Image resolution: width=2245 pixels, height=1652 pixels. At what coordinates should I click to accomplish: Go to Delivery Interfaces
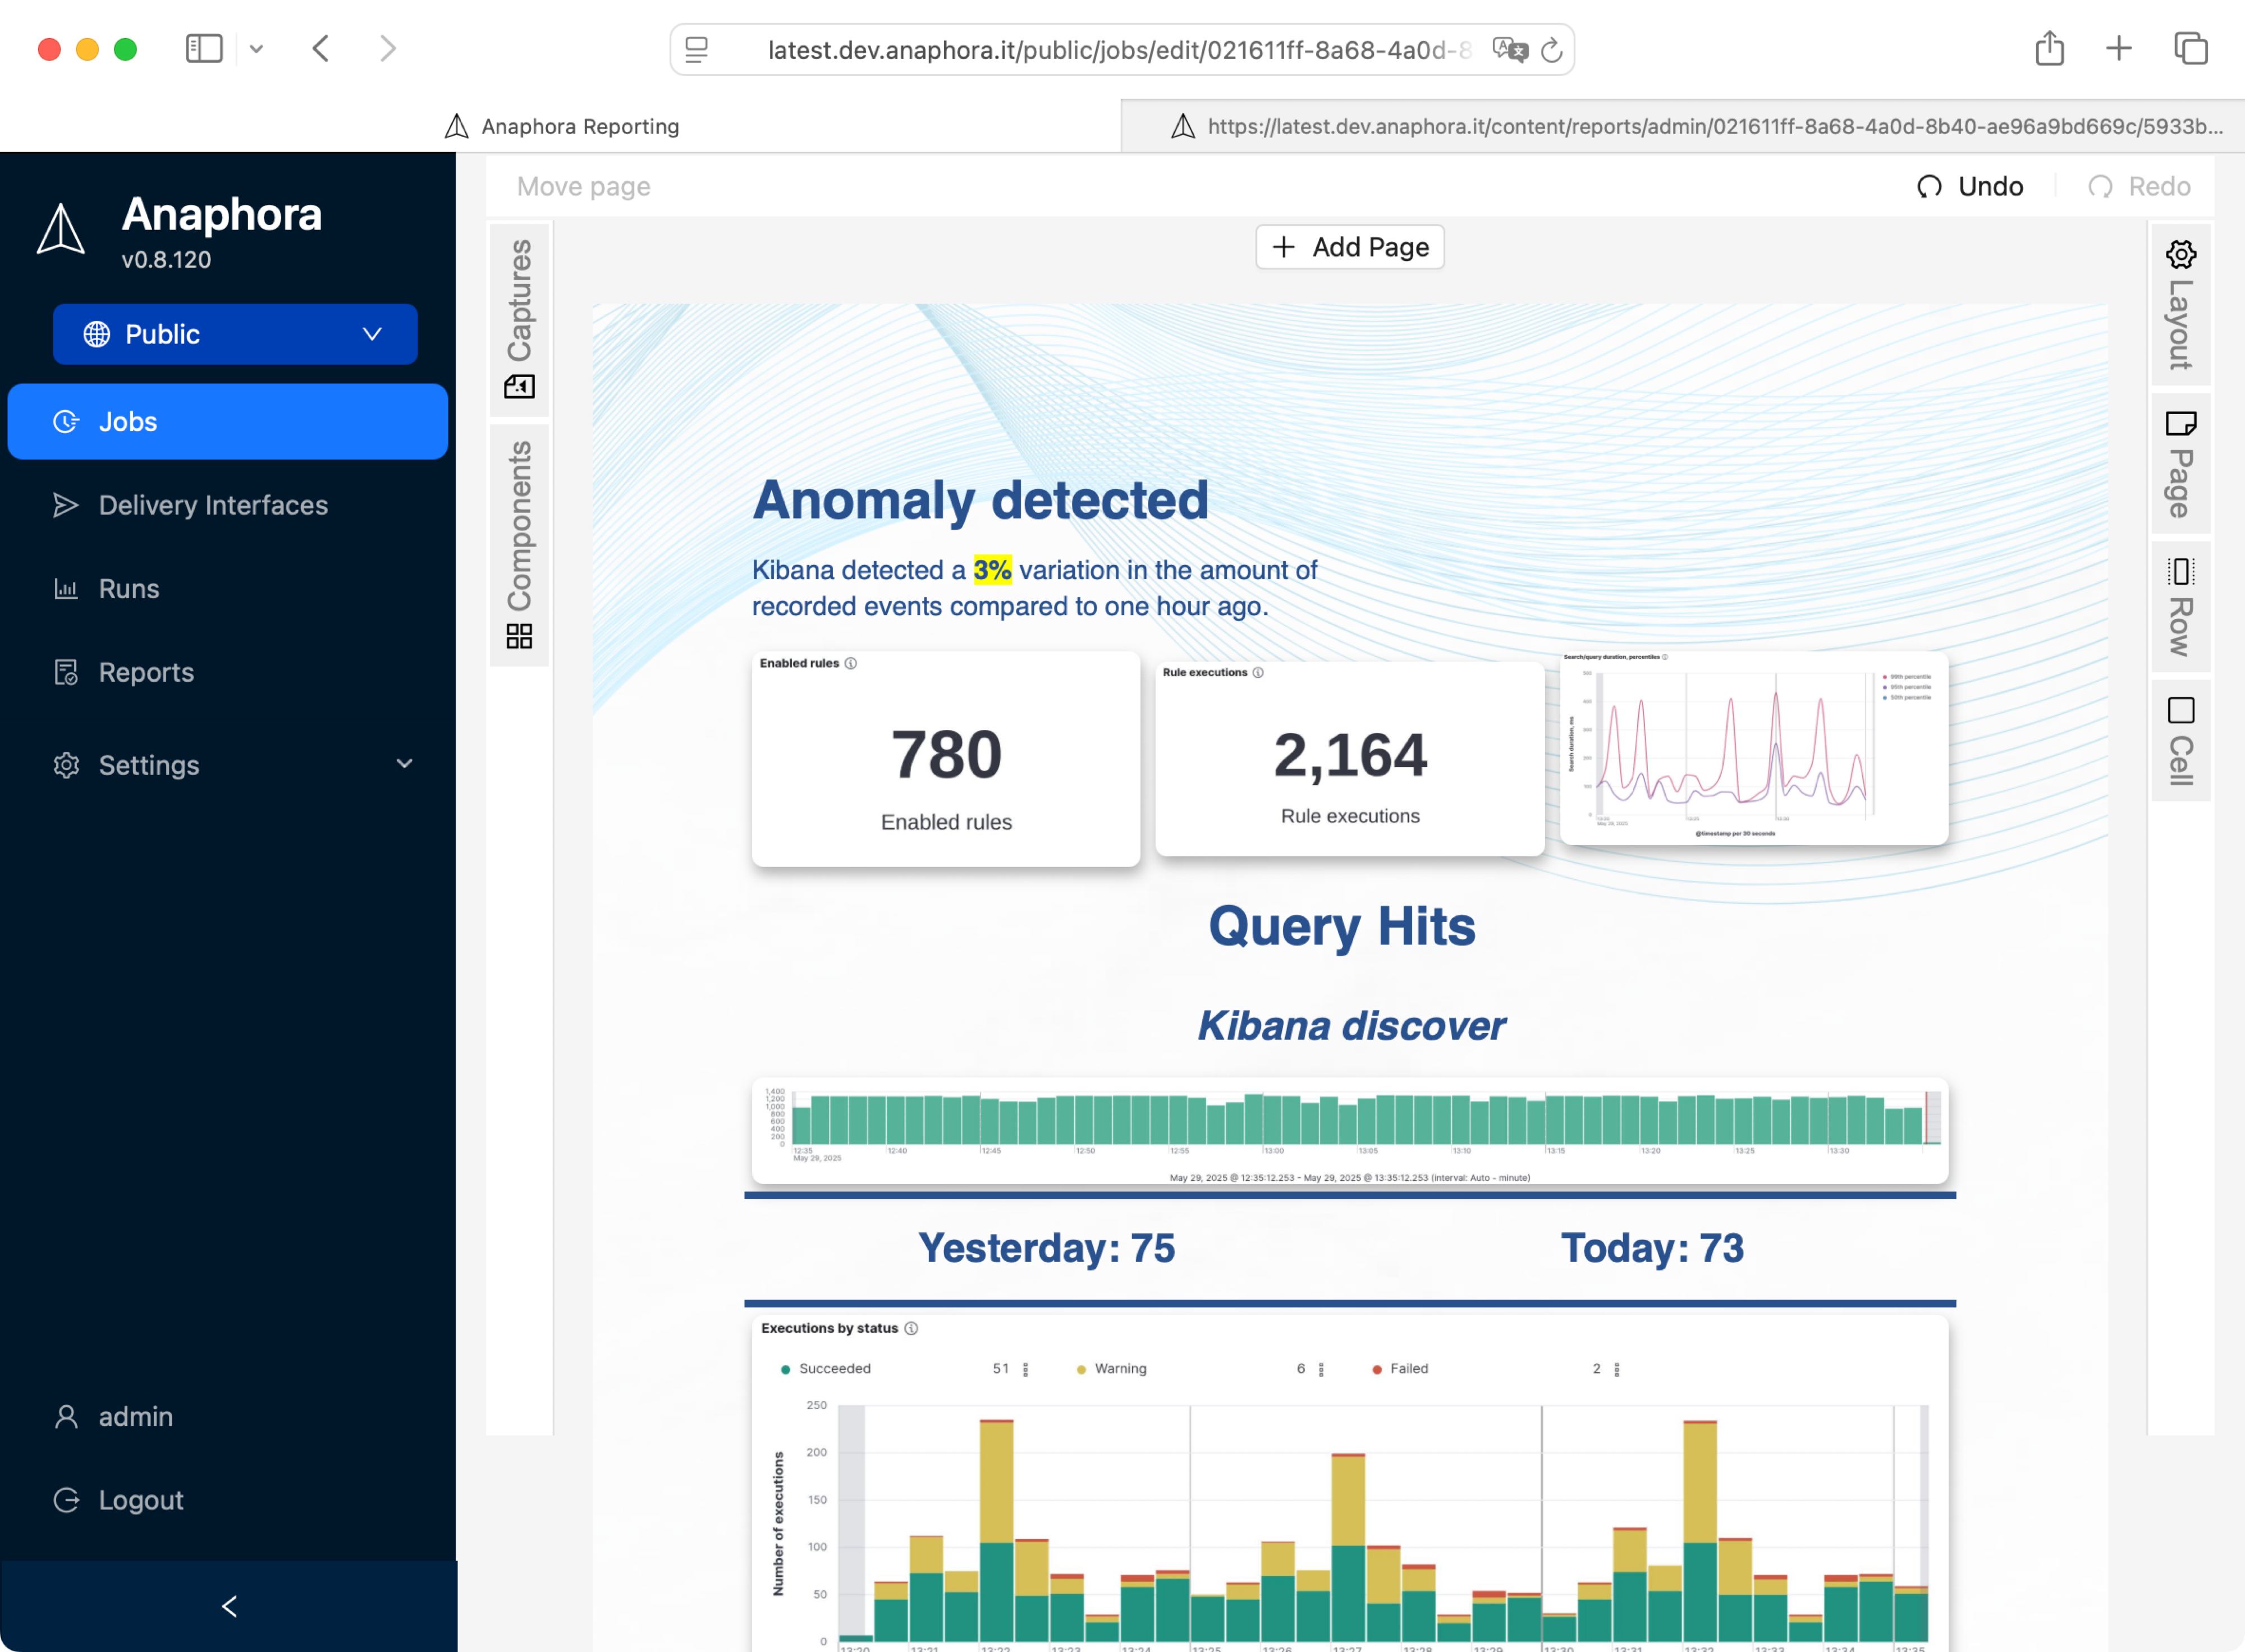[212, 505]
